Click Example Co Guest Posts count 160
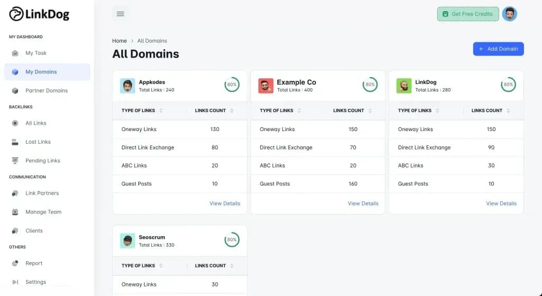Screen dimensions: 542x296 point(353,184)
